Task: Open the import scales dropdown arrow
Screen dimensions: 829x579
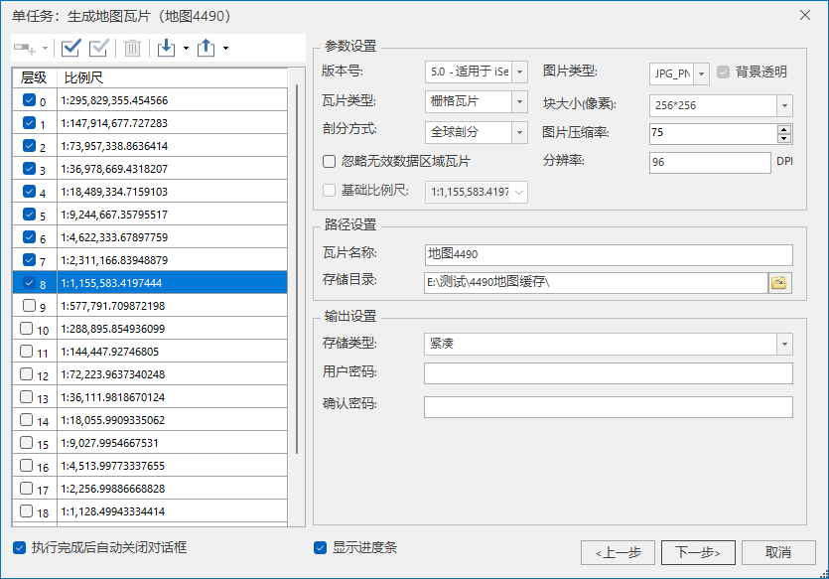Action: pos(186,48)
